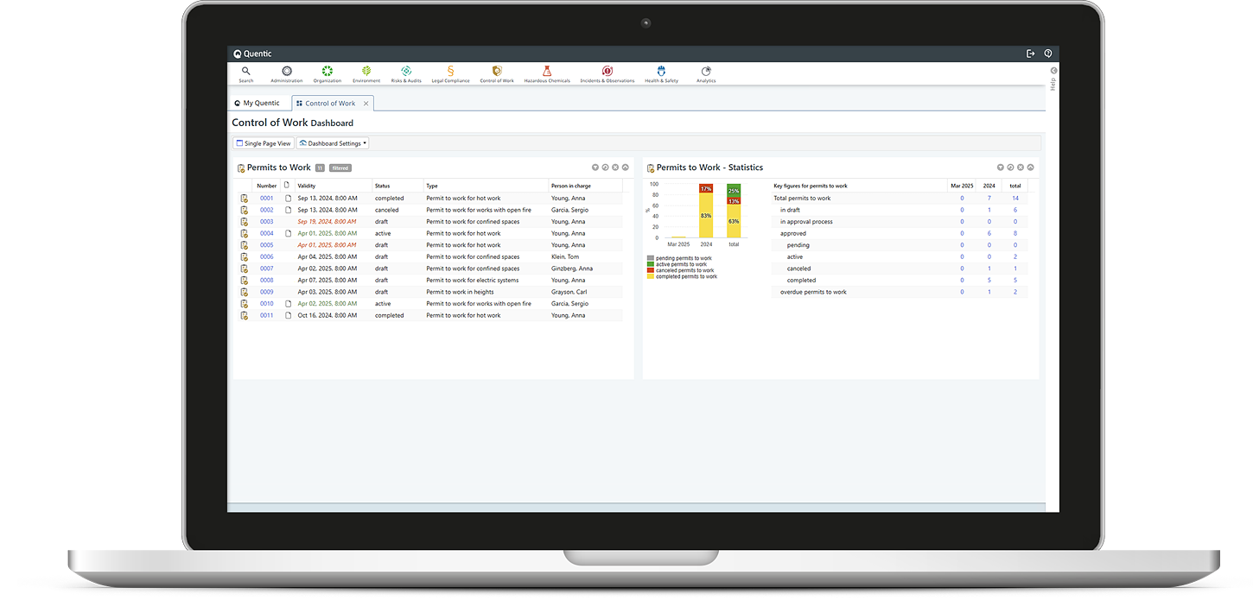1253x613 pixels.
Task: Switch to the My Quentic tab
Action: point(258,104)
